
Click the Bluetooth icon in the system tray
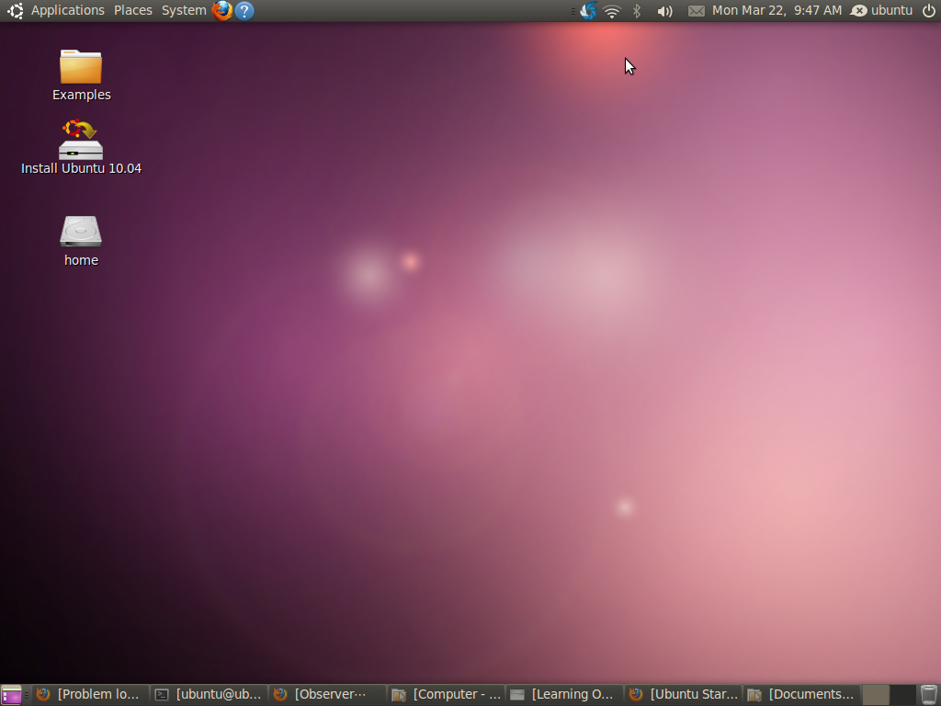636,10
